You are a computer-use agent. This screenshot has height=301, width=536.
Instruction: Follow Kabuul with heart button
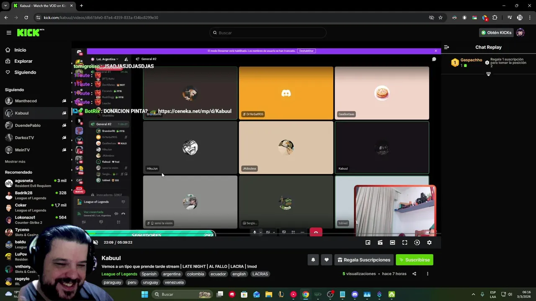click(327, 260)
